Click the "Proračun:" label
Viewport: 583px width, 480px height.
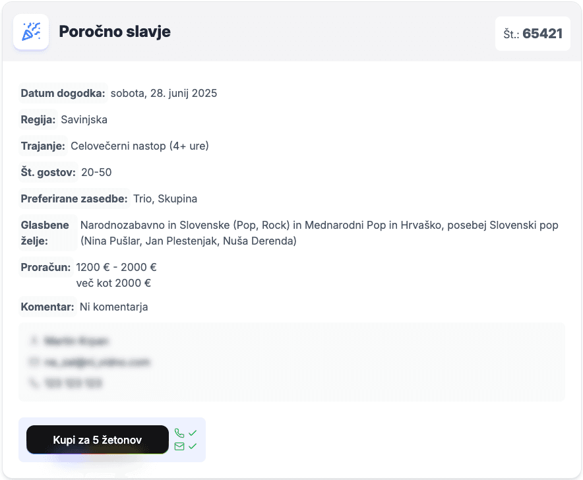tap(46, 267)
